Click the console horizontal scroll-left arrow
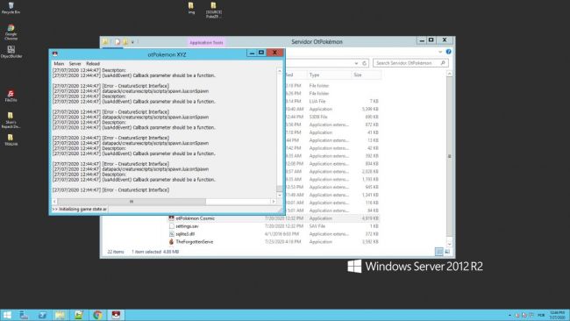570x321 pixels. pyautogui.click(x=54, y=202)
